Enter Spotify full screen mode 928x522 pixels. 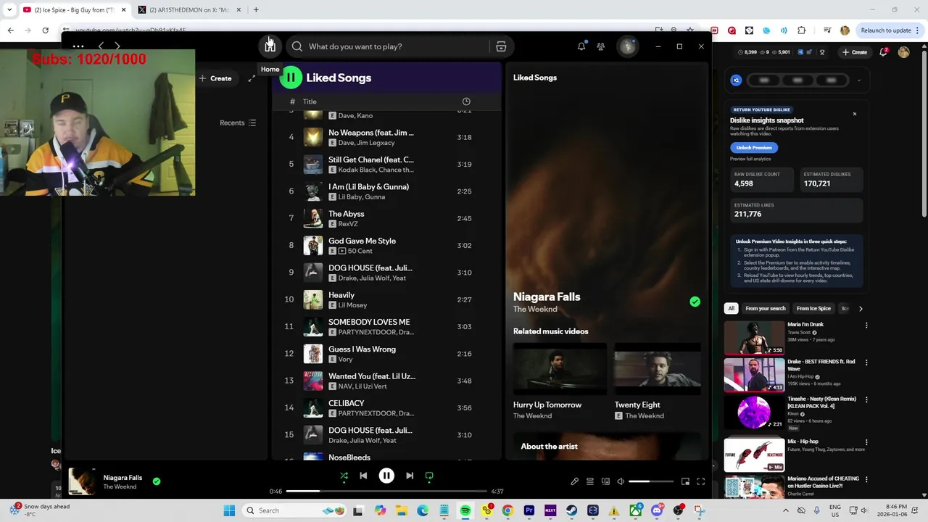coord(701,481)
